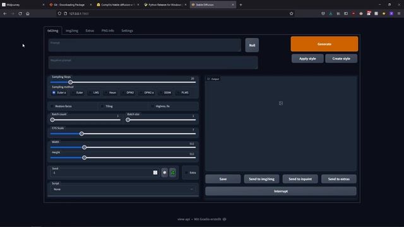Click the purple extension icon in toolbar
The width and height of the screenshot is (404, 227).
click(391, 13)
